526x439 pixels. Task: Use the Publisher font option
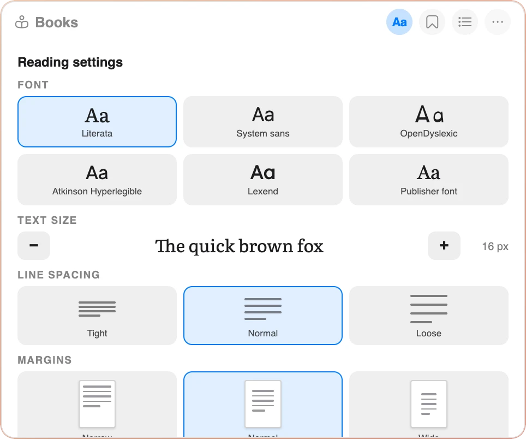pos(429,180)
